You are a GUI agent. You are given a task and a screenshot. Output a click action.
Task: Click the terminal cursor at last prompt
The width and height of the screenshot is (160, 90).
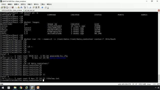pyautogui.click(x=43, y=80)
